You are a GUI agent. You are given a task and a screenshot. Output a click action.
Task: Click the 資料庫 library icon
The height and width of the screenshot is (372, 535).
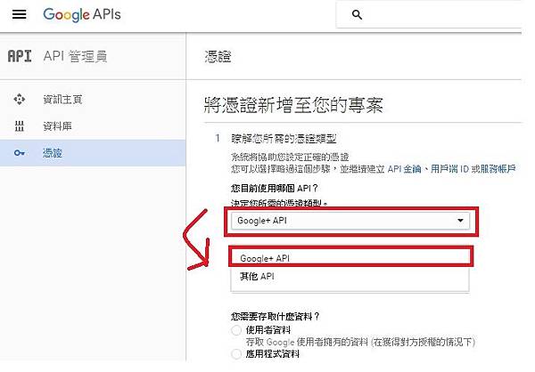coord(19,126)
